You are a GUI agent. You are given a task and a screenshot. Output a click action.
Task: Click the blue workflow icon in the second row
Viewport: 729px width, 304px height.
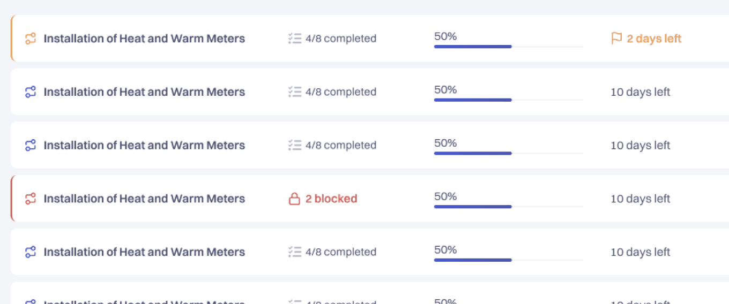pos(31,92)
